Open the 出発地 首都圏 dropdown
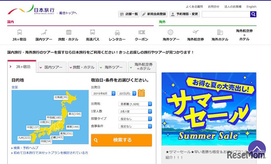This screenshot has width=271, height=164. [x=135, y=104]
